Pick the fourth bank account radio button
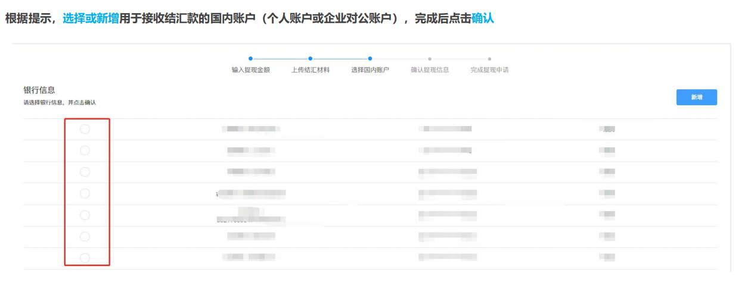Image resolution: width=754 pixels, height=292 pixels. click(85, 193)
